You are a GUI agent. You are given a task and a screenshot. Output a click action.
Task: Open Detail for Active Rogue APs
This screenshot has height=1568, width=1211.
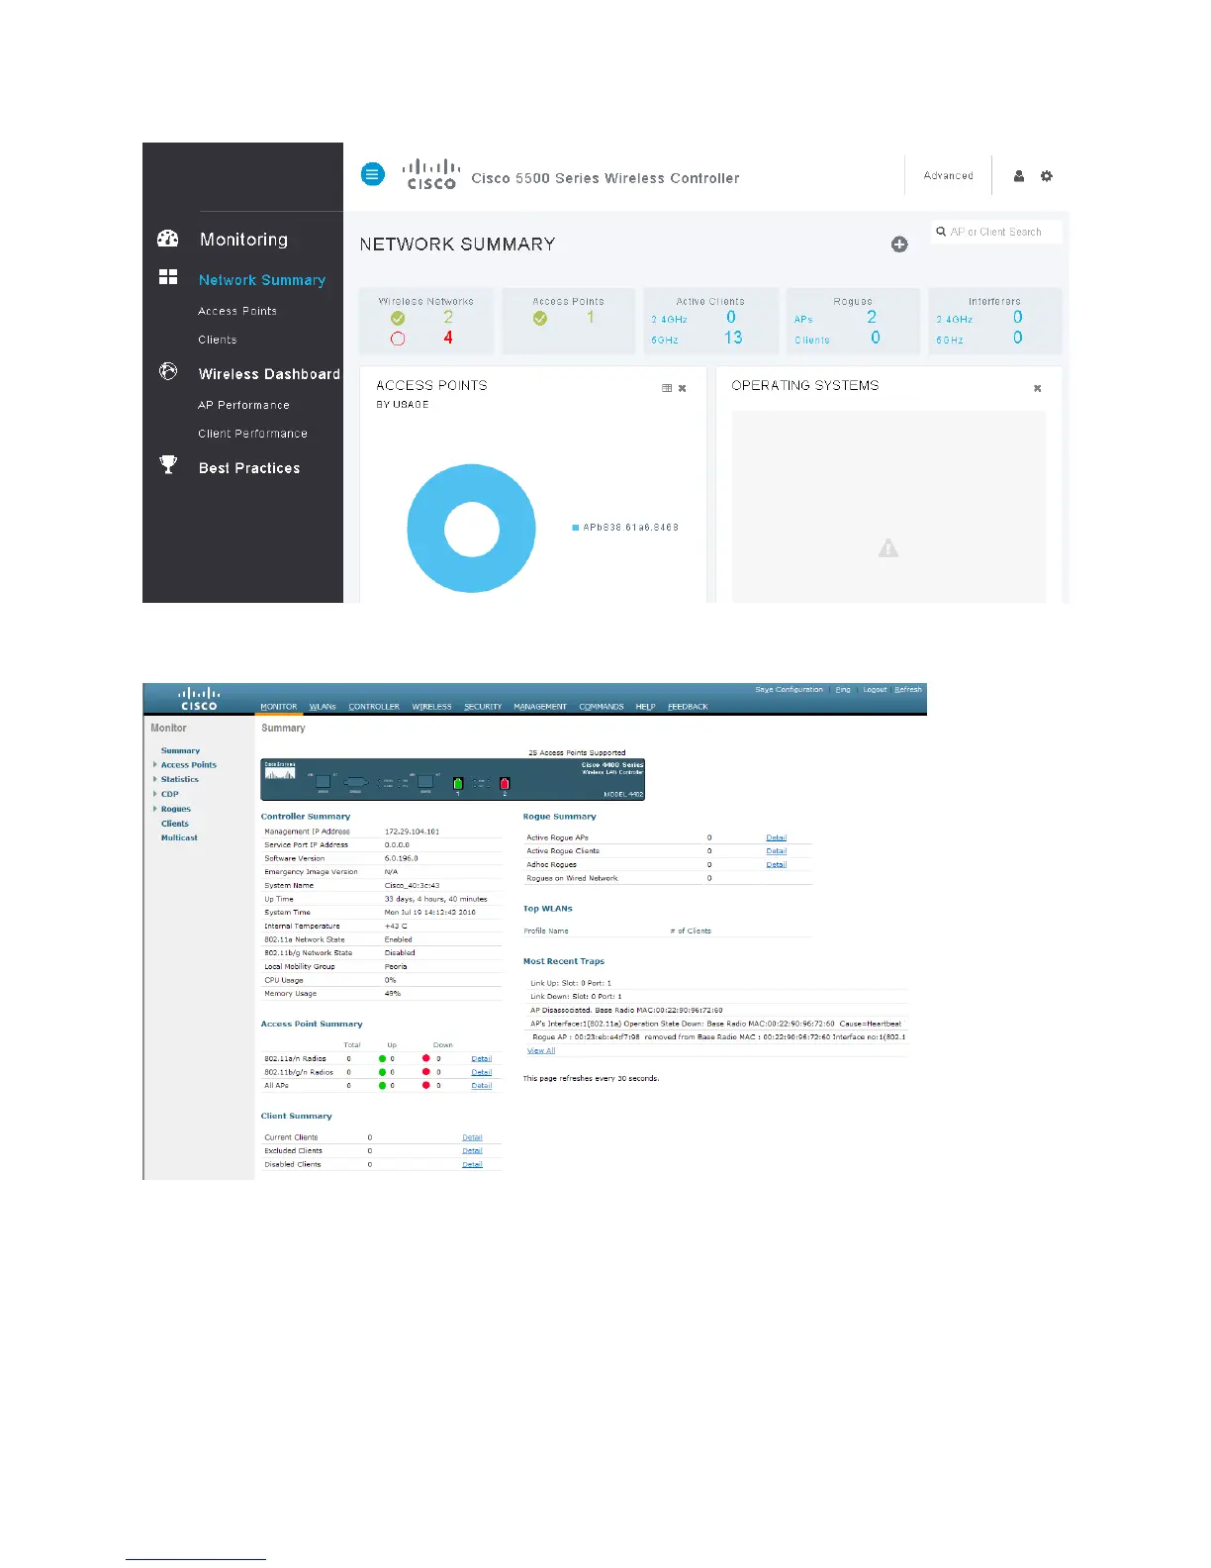coord(777,838)
